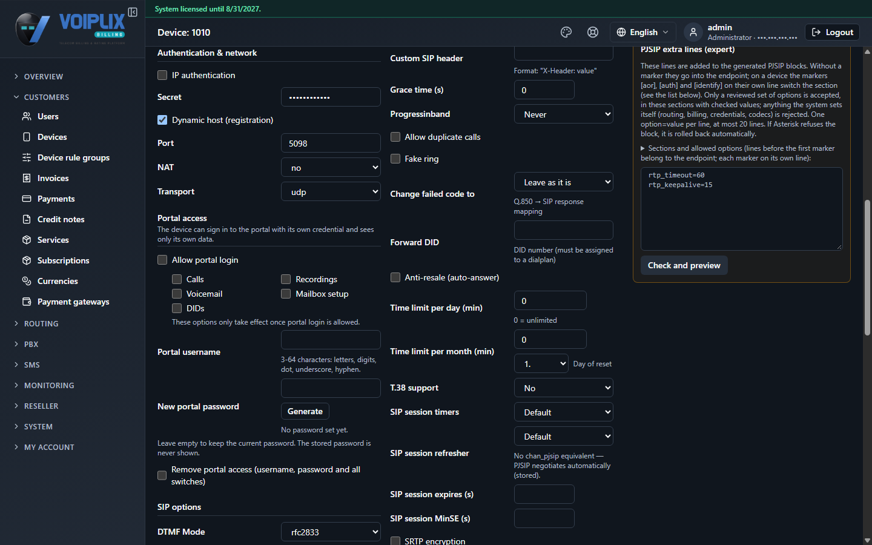Screen dimensions: 872x545
Task: Click the Generate password button
Action: [305, 411]
